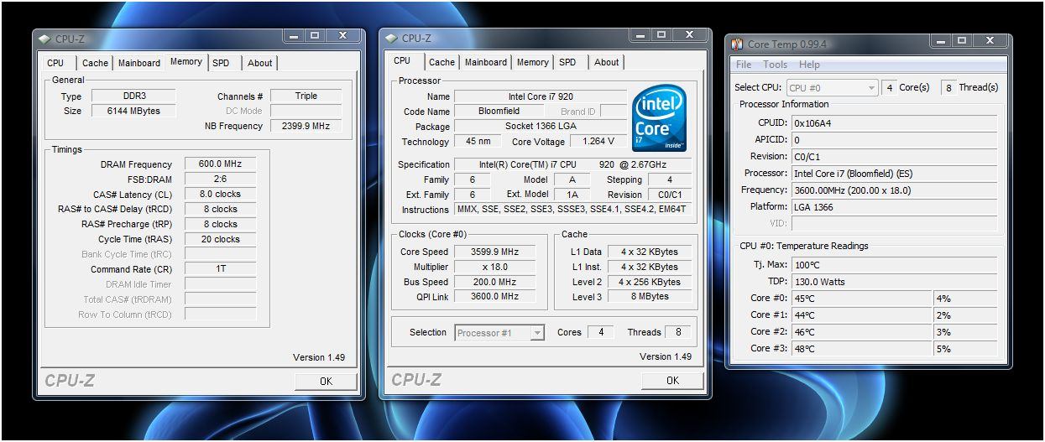Click the CPU-Z icon in Memory window title bar
The width and height of the screenshot is (1045, 442).
point(44,39)
